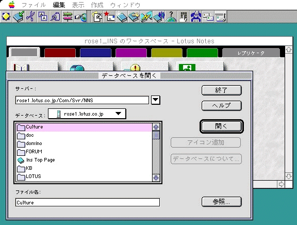Click the book with key toolbar icon
The width and height of the screenshot is (297, 225).
[x=134, y=17]
